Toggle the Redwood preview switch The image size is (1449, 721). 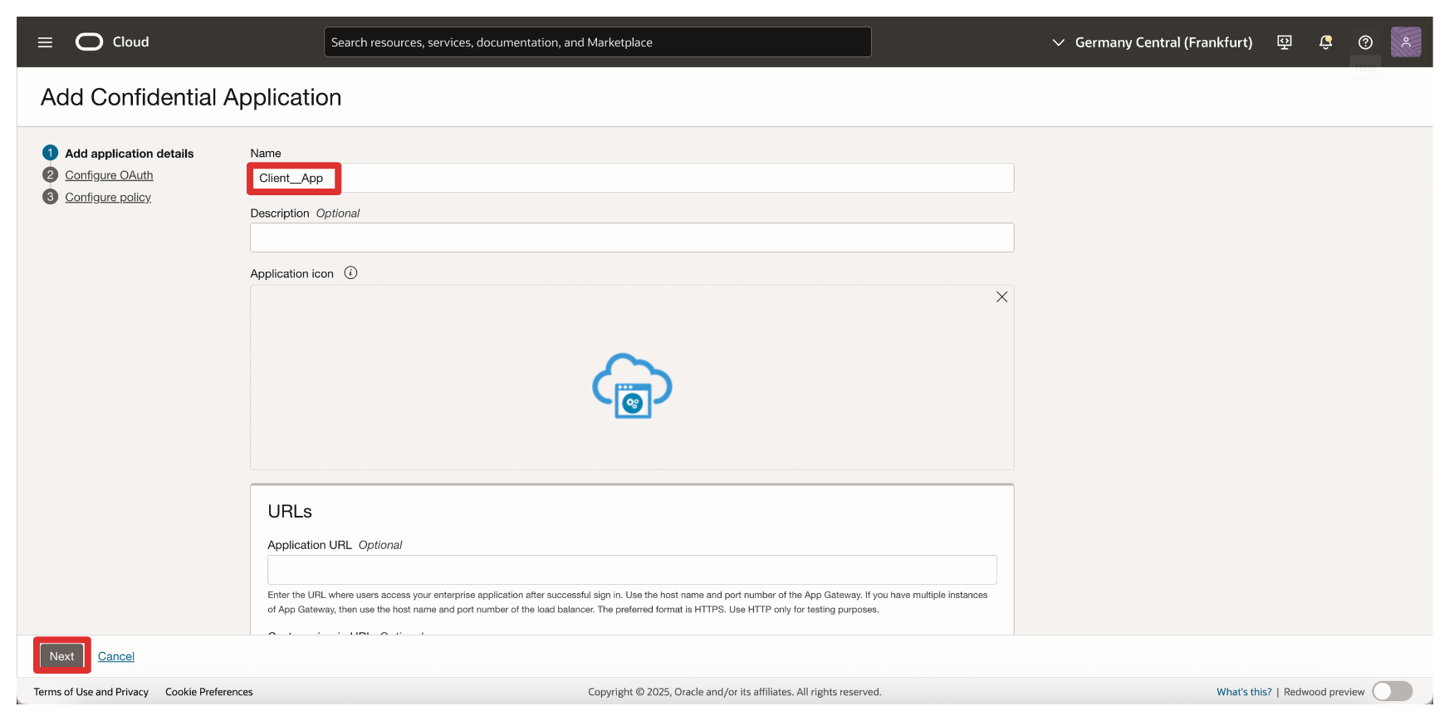1392,691
